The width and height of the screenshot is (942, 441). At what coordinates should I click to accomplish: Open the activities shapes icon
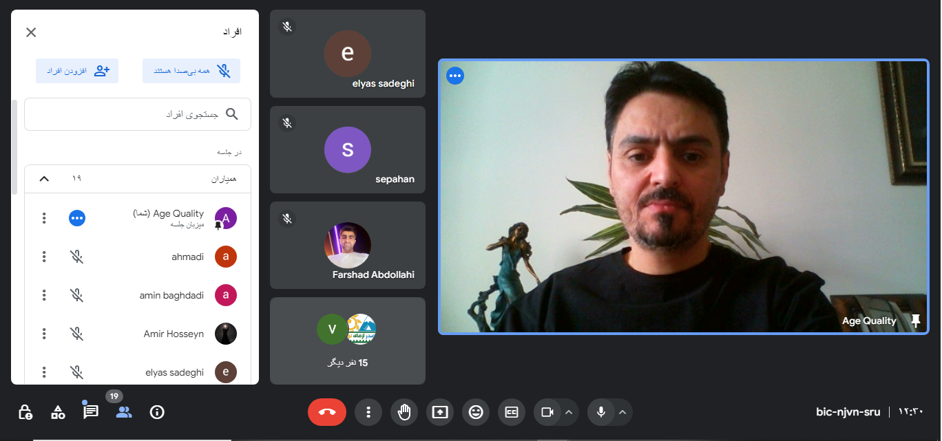[58, 412]
